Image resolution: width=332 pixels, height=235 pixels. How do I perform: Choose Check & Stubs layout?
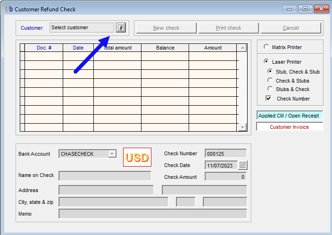[x=270, y=81]
